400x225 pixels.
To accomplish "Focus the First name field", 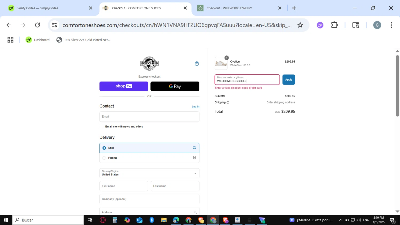I will tap(124, 186).
